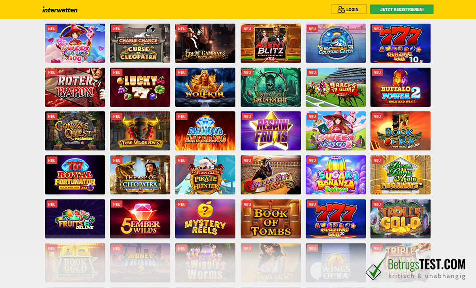Viewport: 476px width, 288px height.
Task: Open the Wolfkin game tile
Action: 205,87
